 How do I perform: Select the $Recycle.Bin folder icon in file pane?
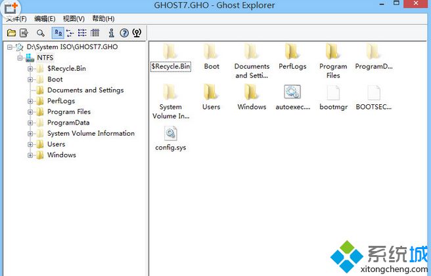(x=170, y=52)
